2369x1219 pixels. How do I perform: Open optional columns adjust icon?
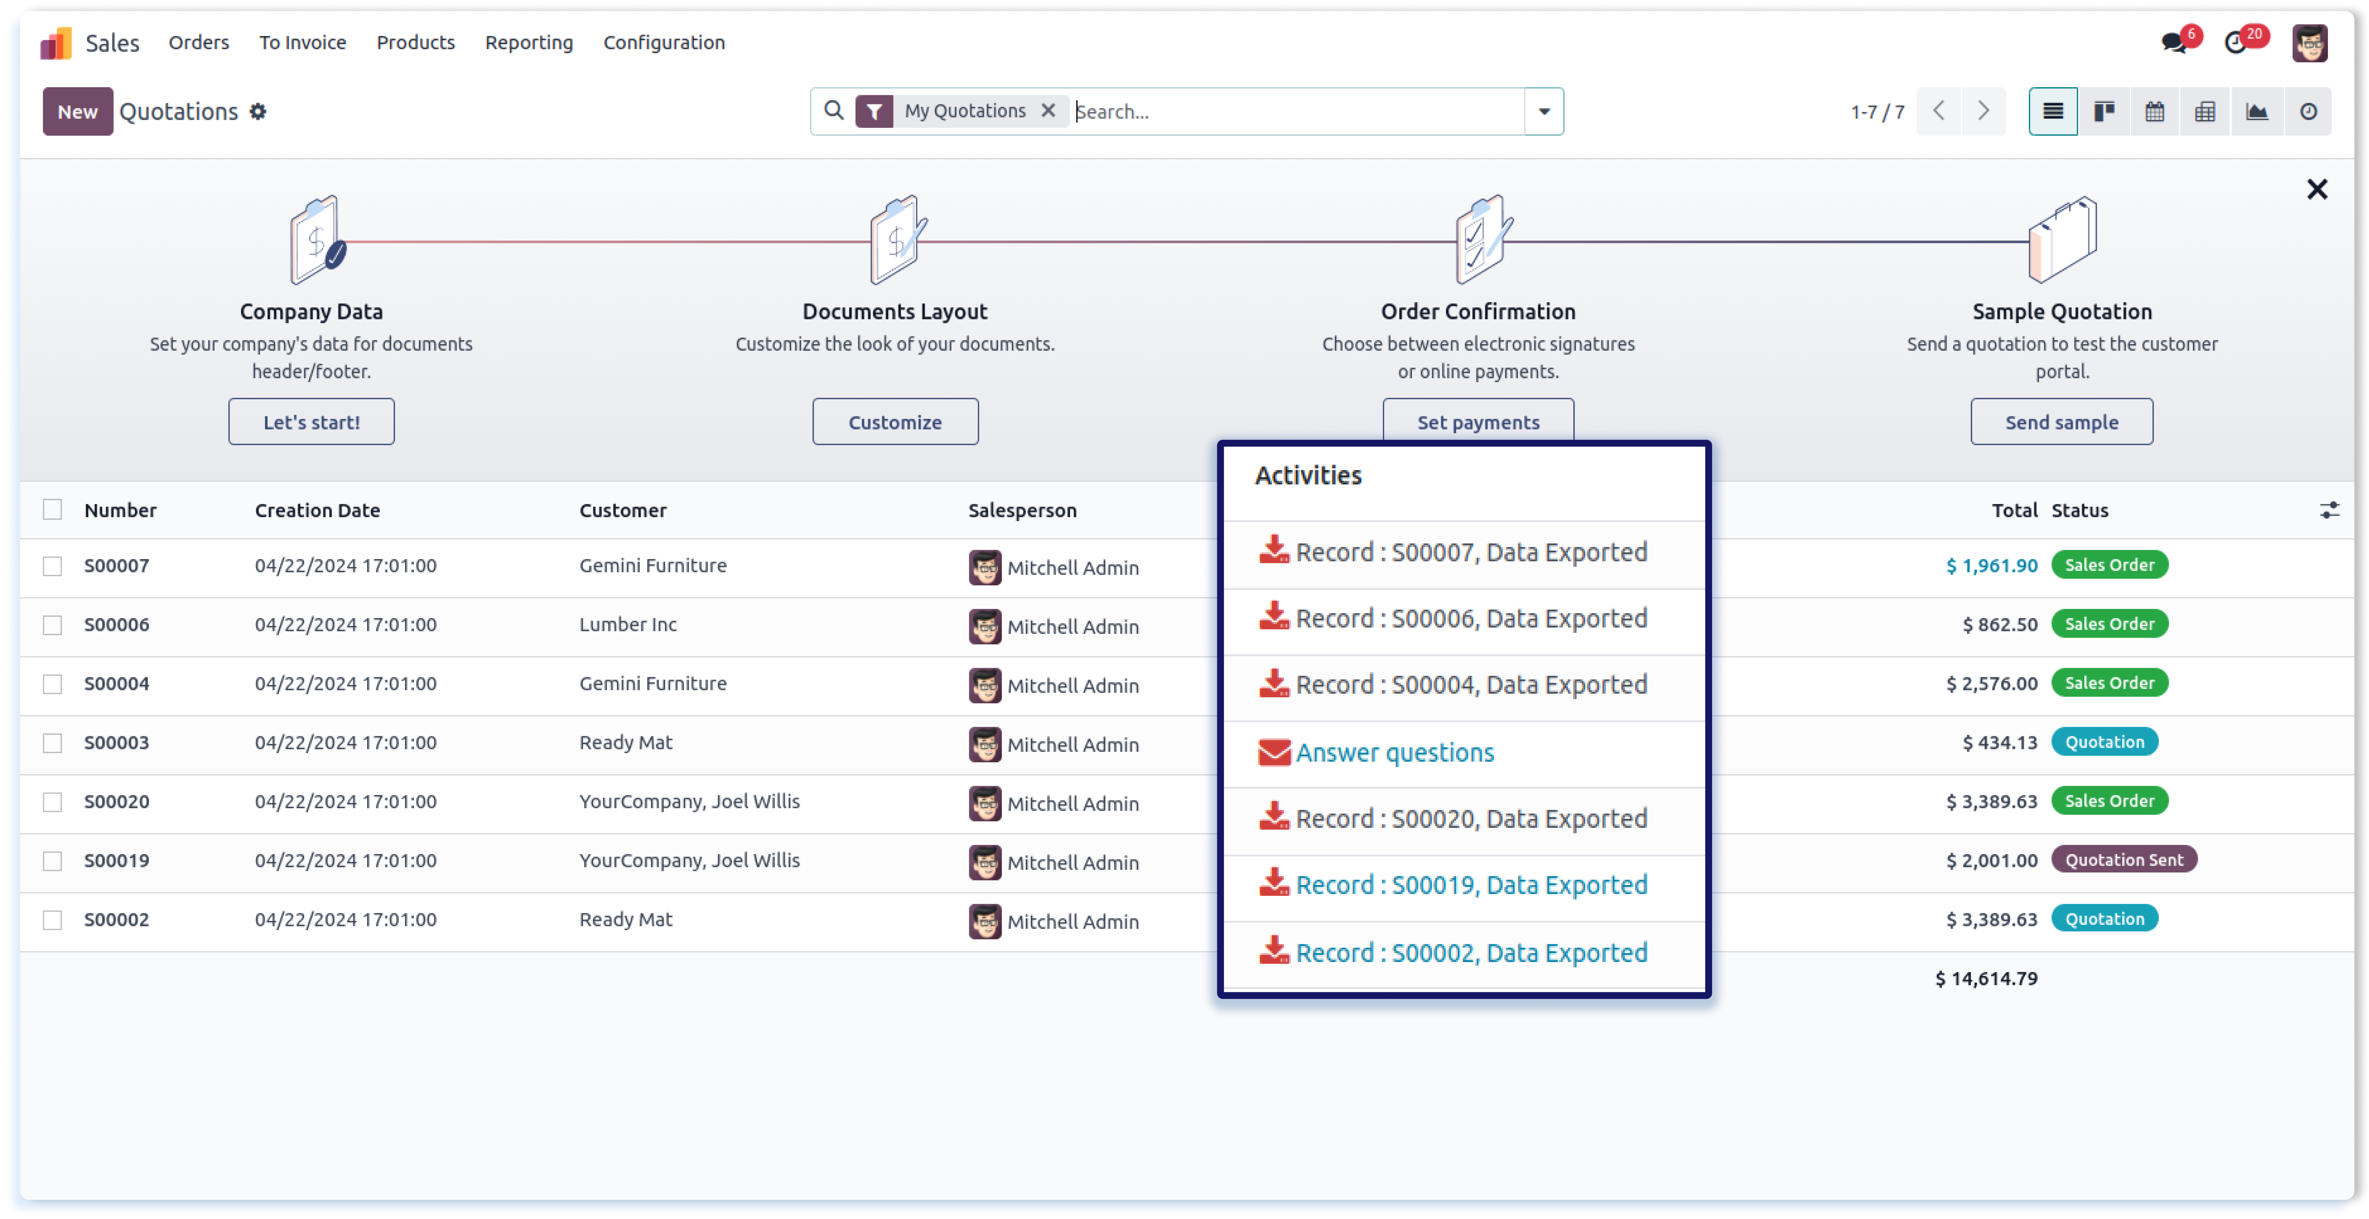(x=2330, y=510)
